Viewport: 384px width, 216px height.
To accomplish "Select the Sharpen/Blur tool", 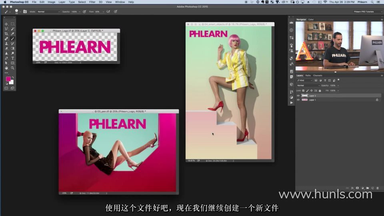I will 6,53.
